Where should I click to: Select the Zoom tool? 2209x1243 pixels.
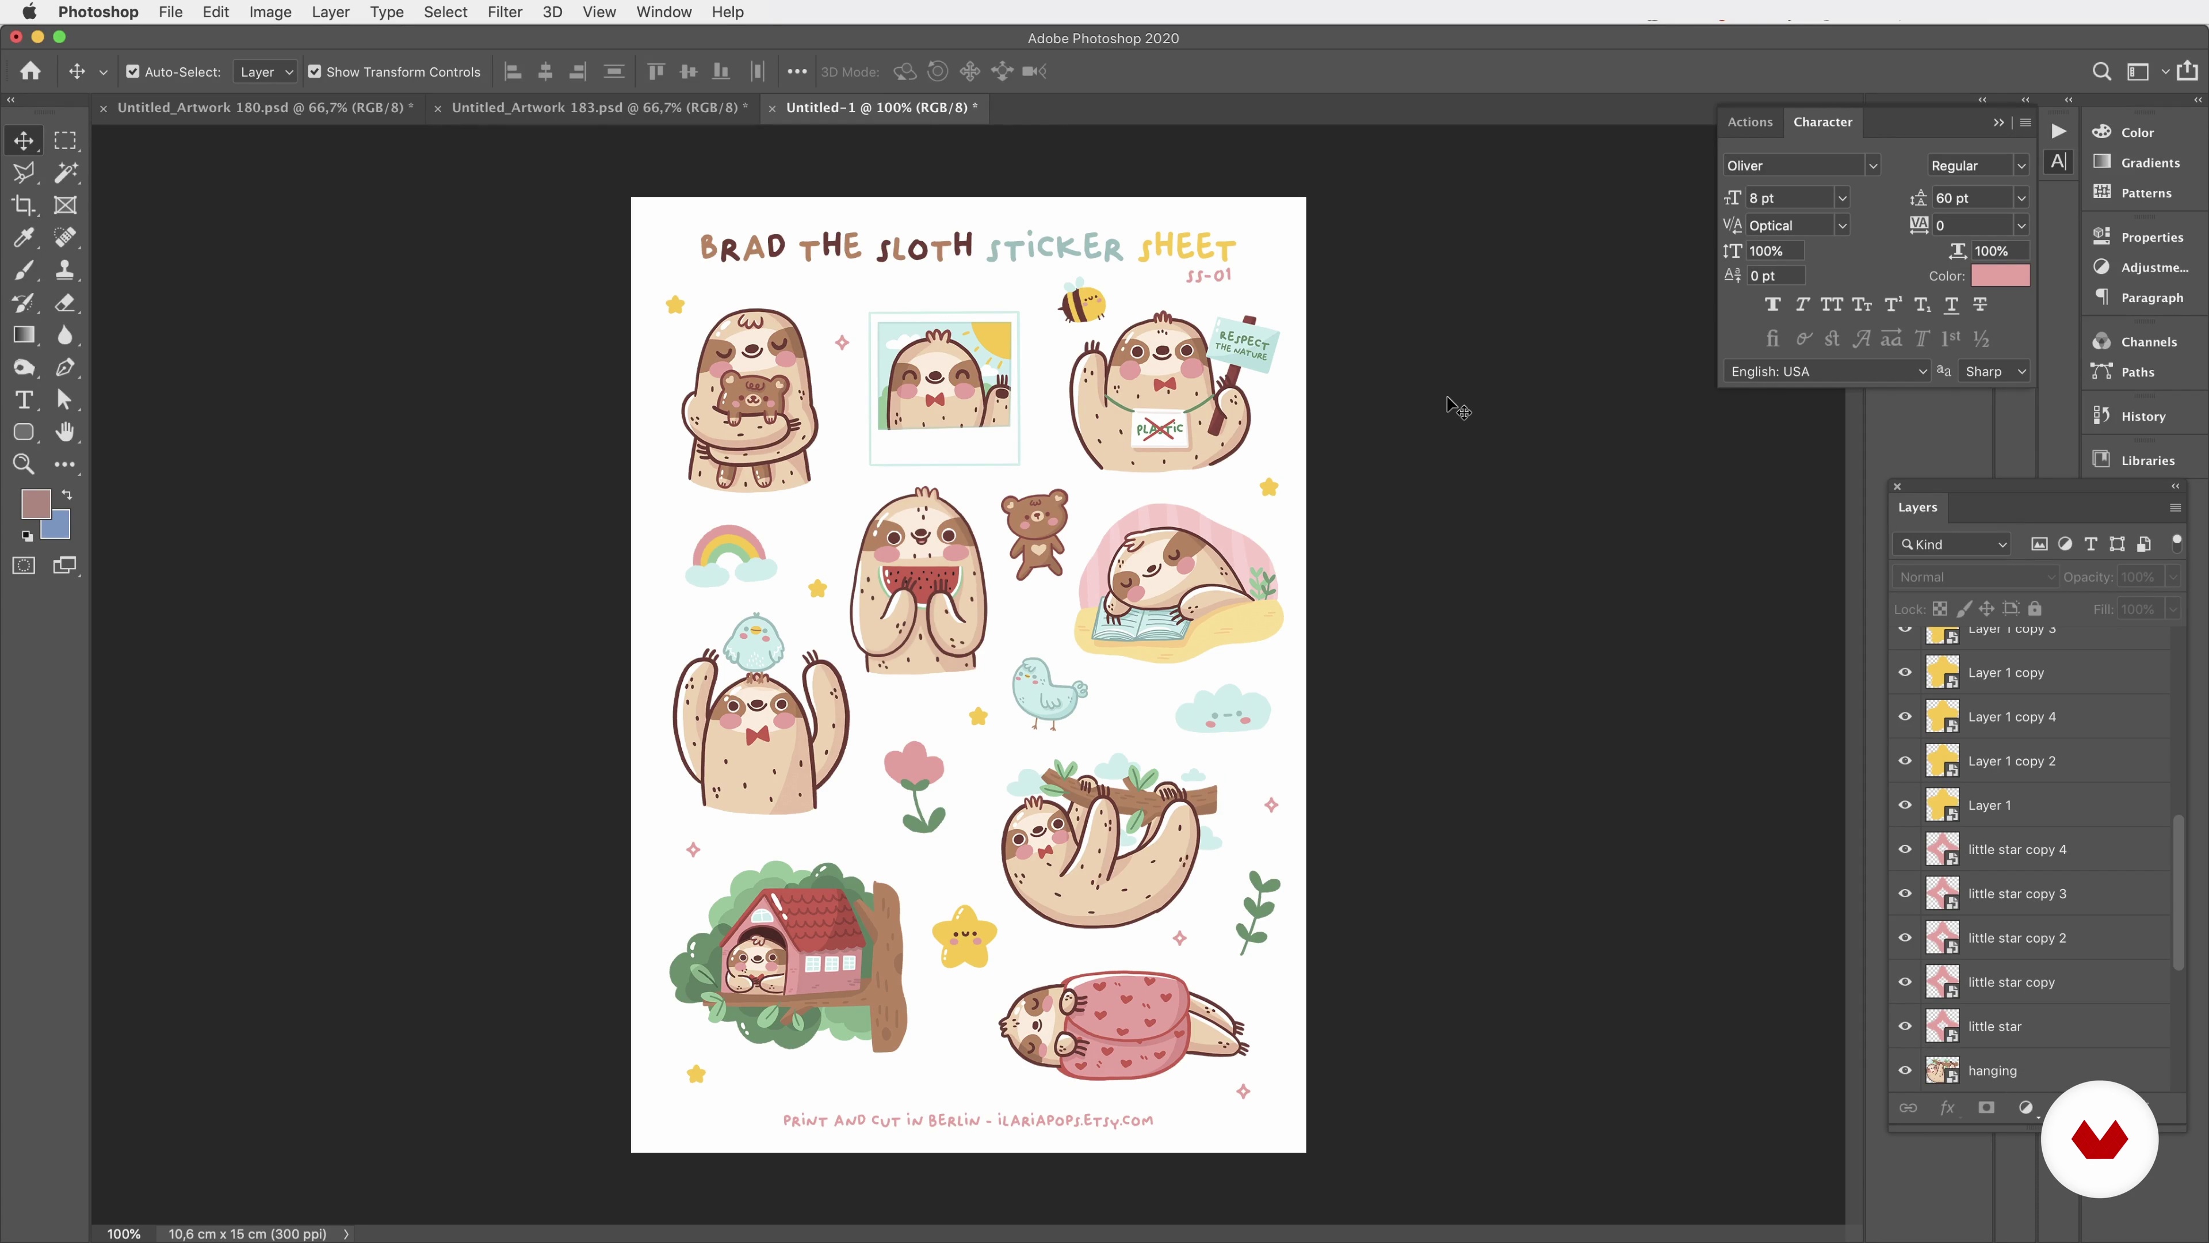click(x=24, y=464)
